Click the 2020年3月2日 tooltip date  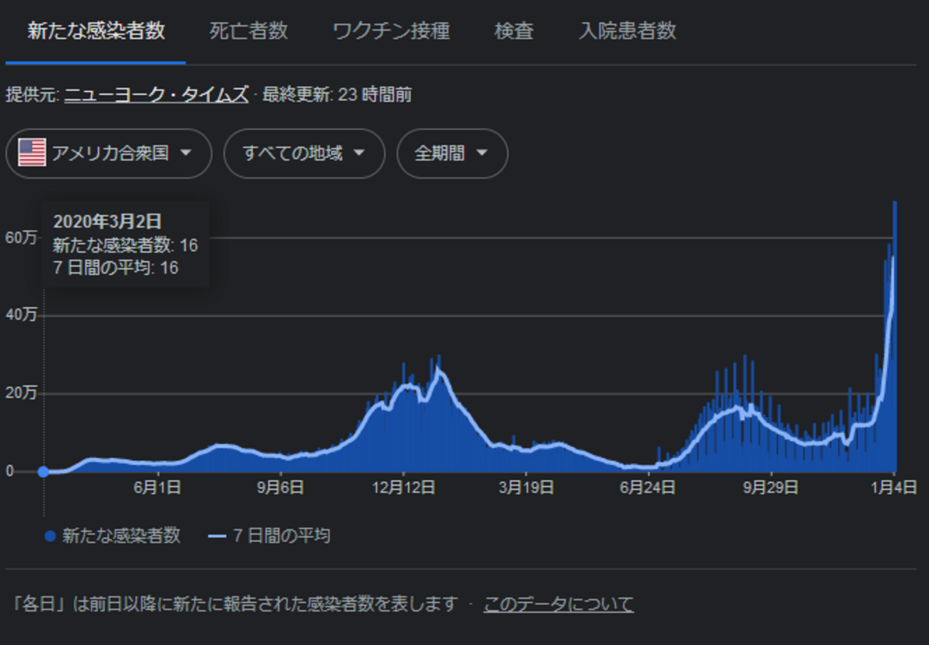click(107, 221)
